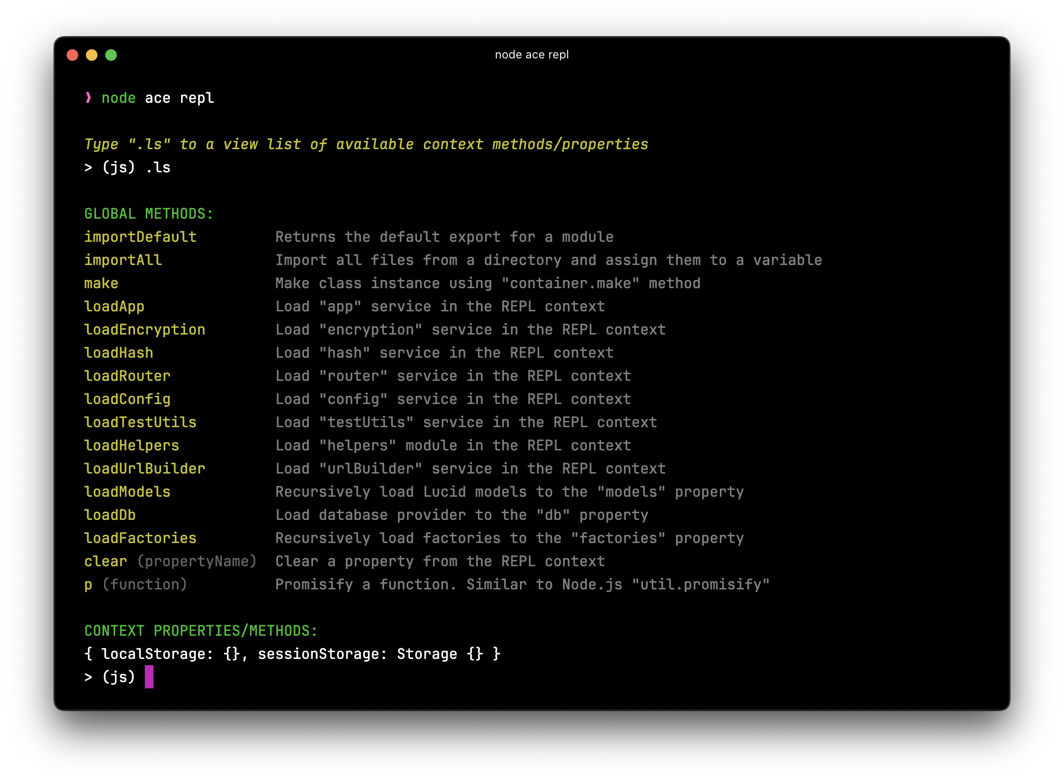Click the typed '.ls' command text
The height and width of the screenshot is (782, 1064).
click(158, 168)
